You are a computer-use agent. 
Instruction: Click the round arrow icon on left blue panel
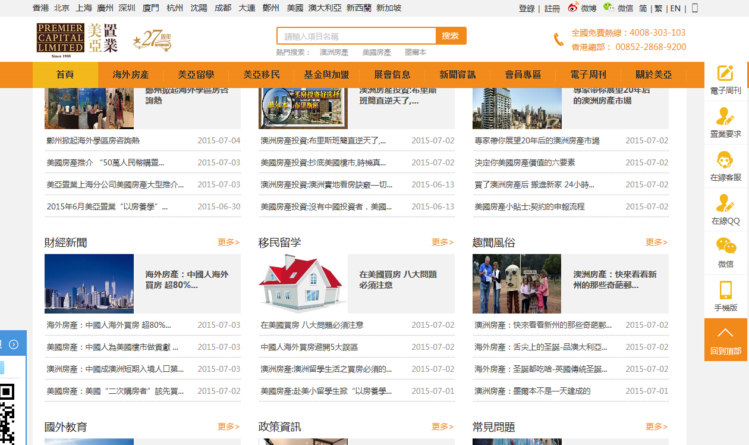[x=14, y=344]
